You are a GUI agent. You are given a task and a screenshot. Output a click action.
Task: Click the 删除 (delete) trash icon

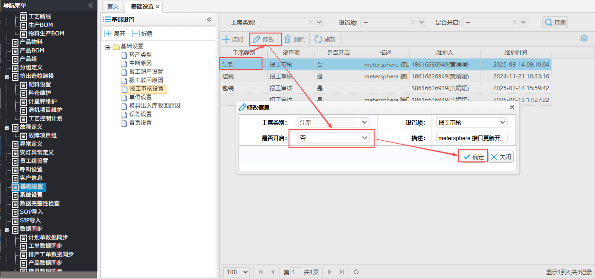(288, 40)
